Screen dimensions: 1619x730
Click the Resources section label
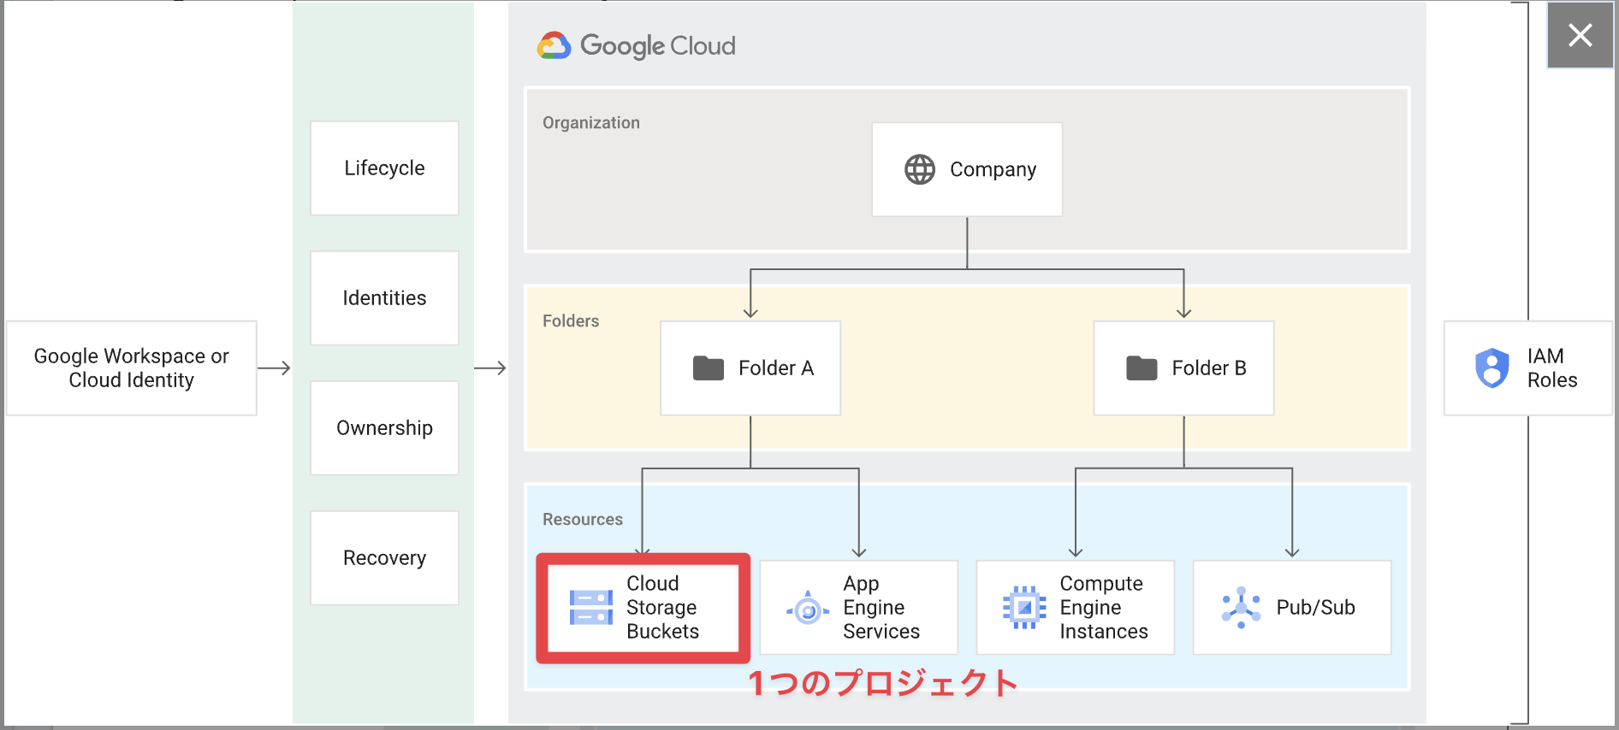(x=583, y=520)
